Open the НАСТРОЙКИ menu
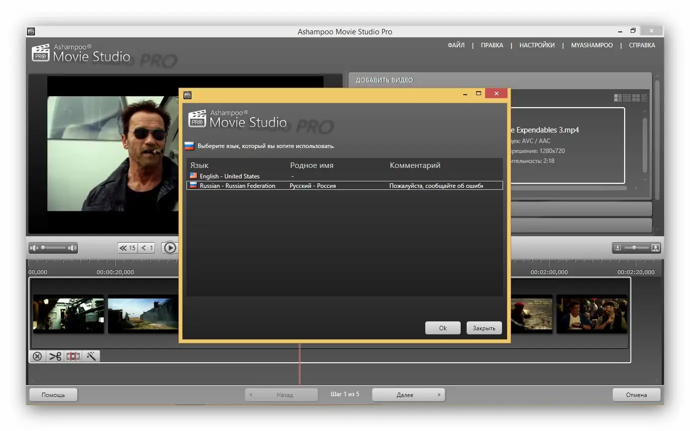Image resolution: width=690 pixels, height=431 pixels. pos(537,45)
